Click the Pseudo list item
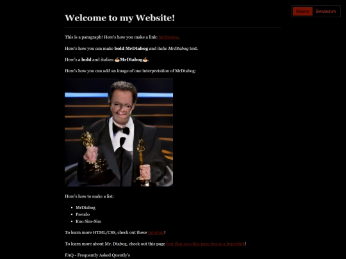346x259 pixels. click(x=83, y=214)
